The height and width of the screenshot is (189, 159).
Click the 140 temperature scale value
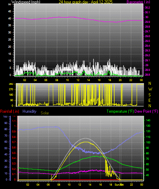(x=148, y=120)
